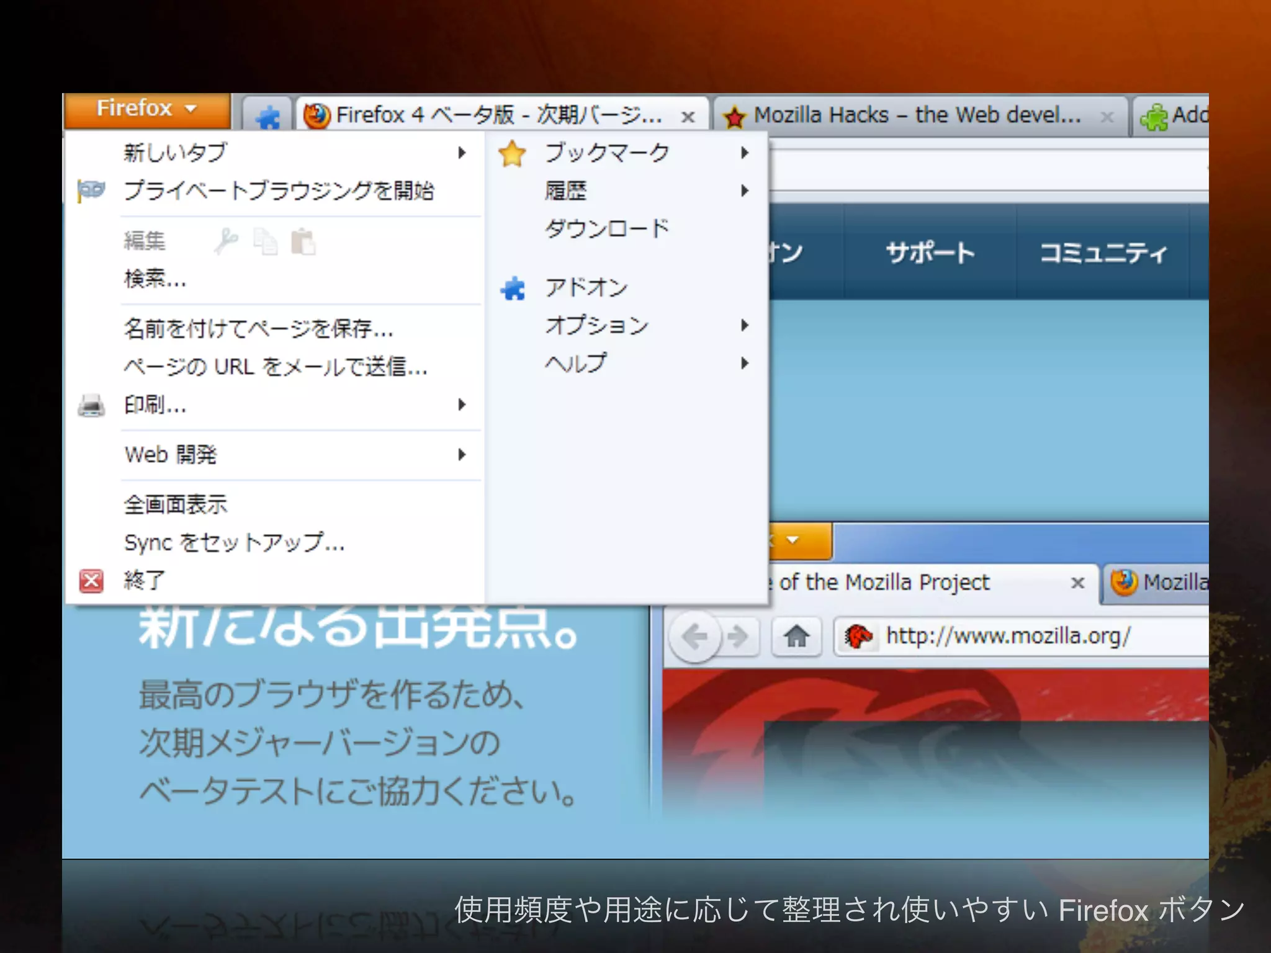Expand the 印刷 submenu arrow
The height and width of the screenshot is (953, 1271).
point(462,405)
